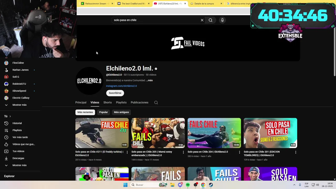This screenshot has height=189, width=336.
Task: Close the Detalle de la compra tab
Action: pos(221,4)
